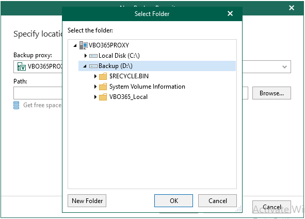Screen dimensions: 305x219
Task: Expand the Local Disk (C:\) node
Action: 85,56
